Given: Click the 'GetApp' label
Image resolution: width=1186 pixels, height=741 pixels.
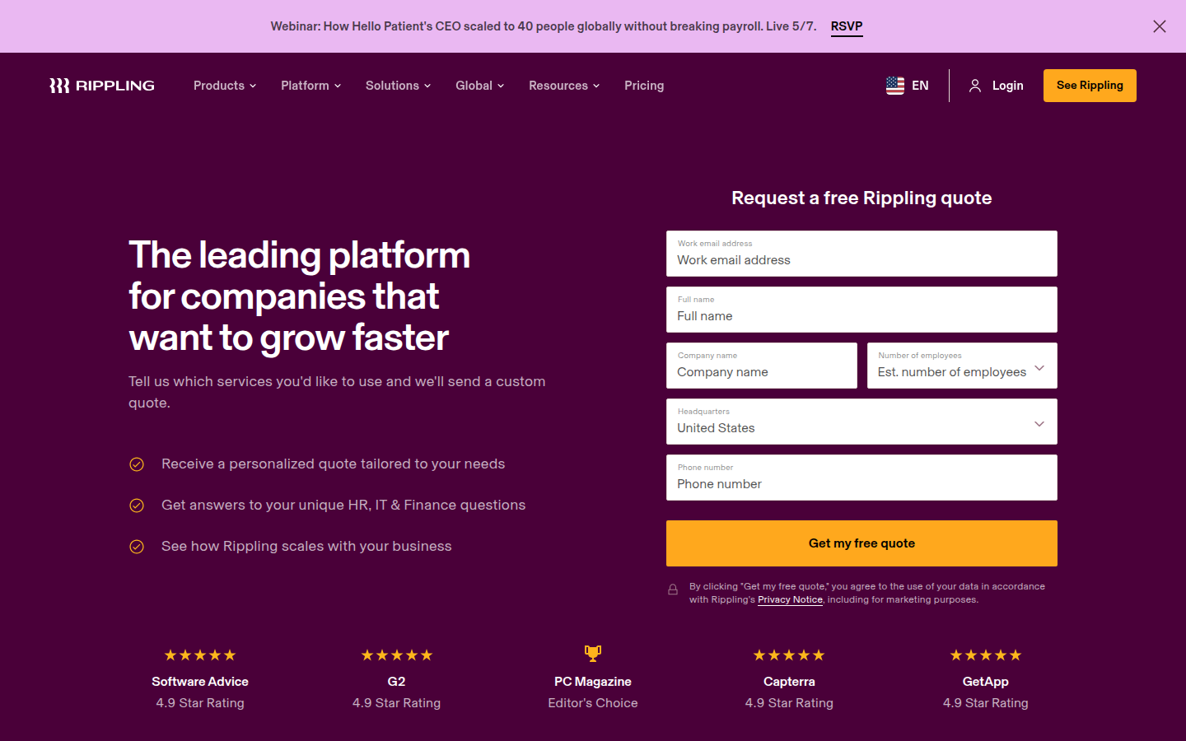Looking at the screenshot, I should (x=986, y=682).
